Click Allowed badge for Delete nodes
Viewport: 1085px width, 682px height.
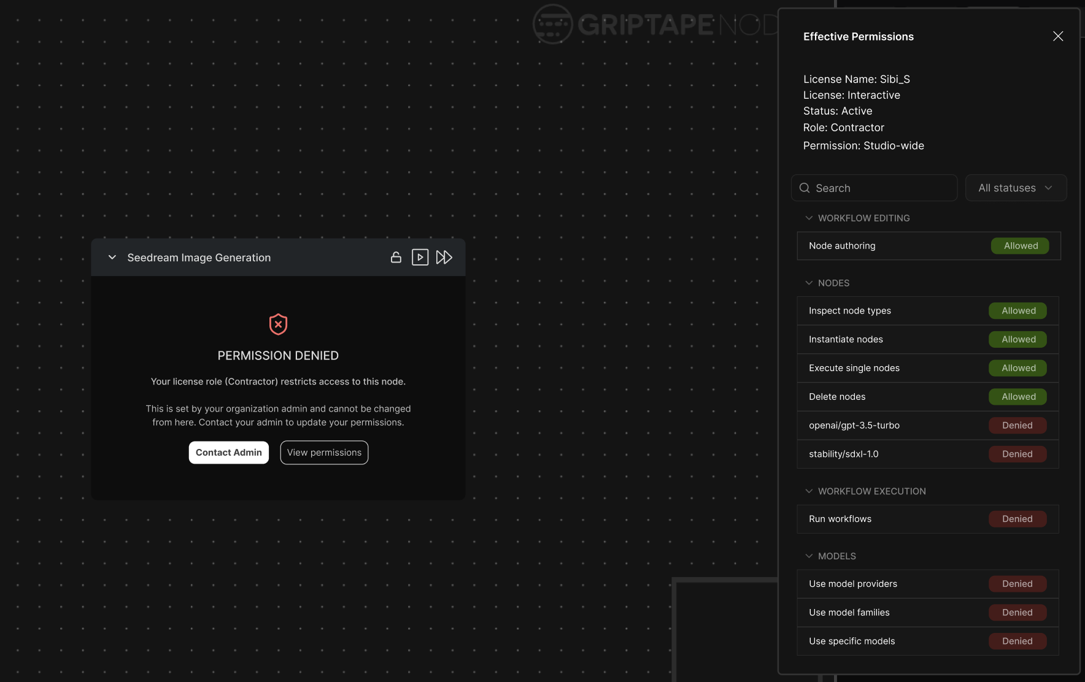click(x=1018, y=397)
